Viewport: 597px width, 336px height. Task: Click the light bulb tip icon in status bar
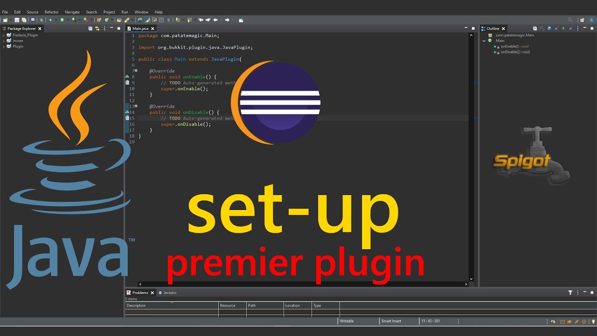(x=593, y=322)
